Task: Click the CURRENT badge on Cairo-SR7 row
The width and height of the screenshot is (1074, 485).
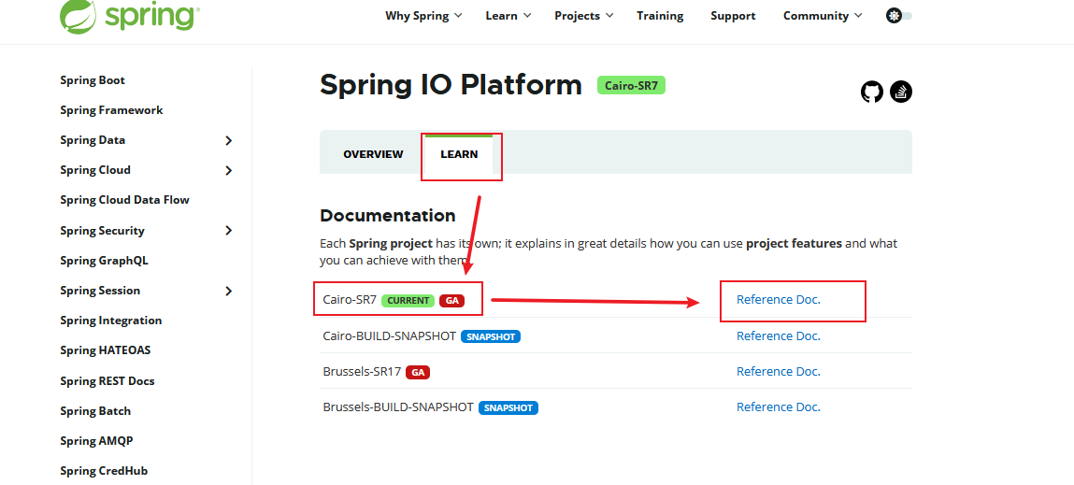Action: click(408, 301)
